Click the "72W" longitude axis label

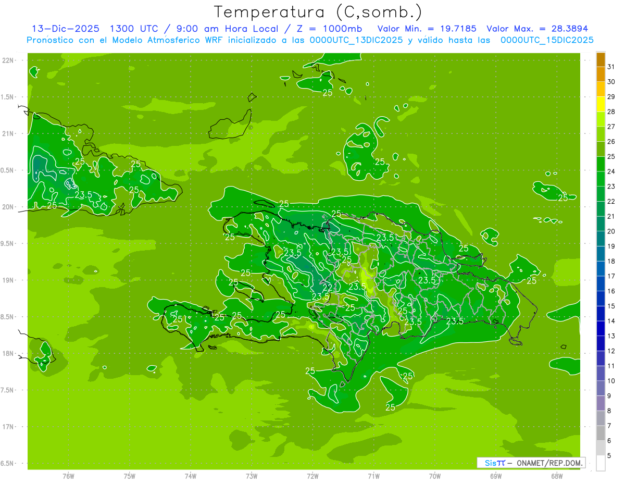[312, 476]
